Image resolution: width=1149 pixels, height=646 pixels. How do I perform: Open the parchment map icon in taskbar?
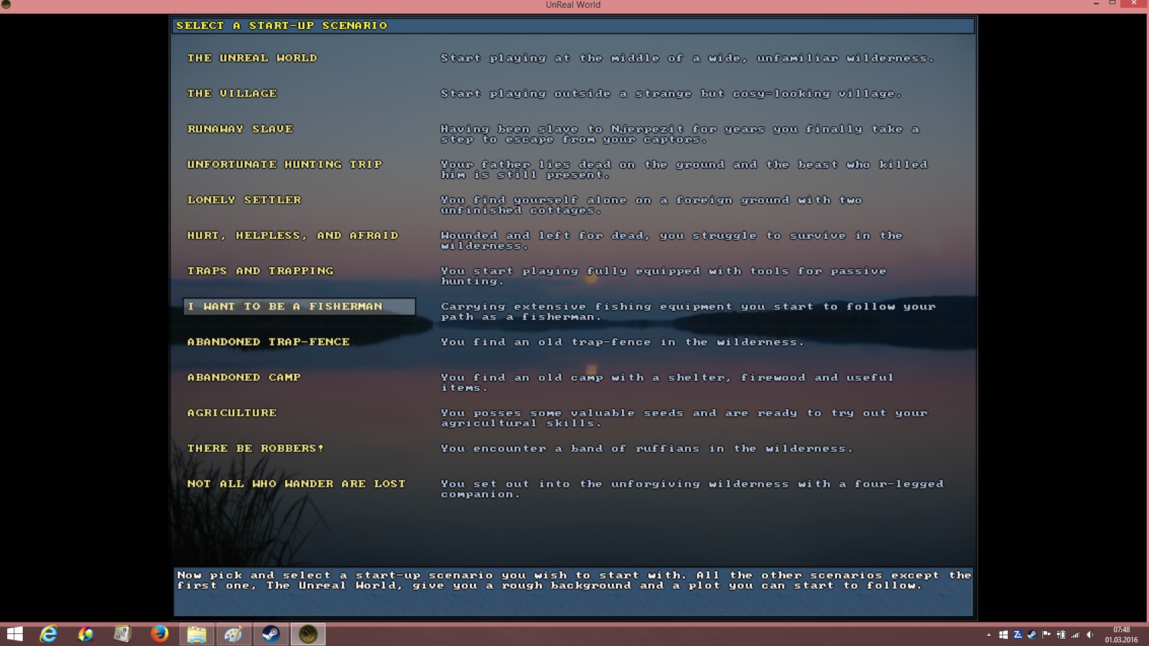pyautogui.click(x=123, y=634)
